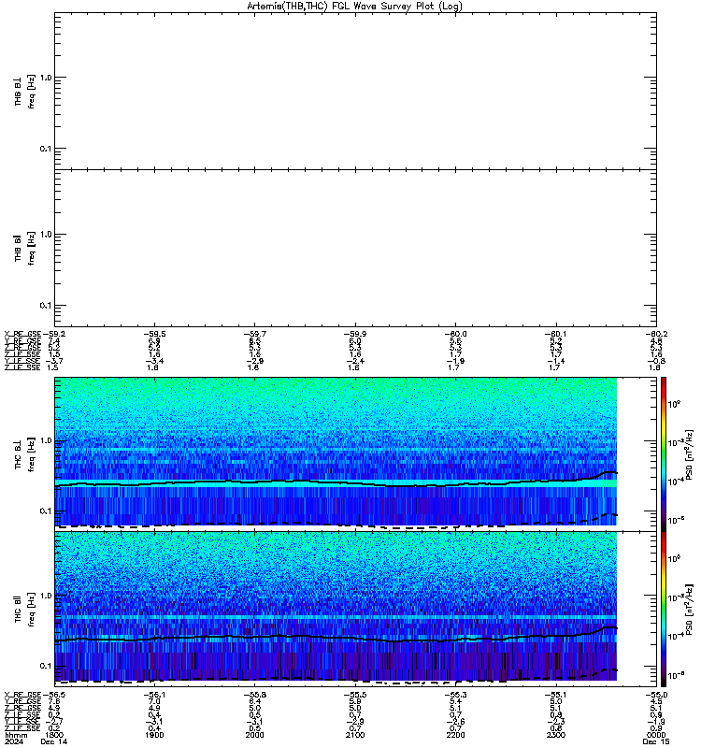This screenshot has height=748, width=701.
Task: Click the 'hhmm' time format label
Action: [16, 735]
